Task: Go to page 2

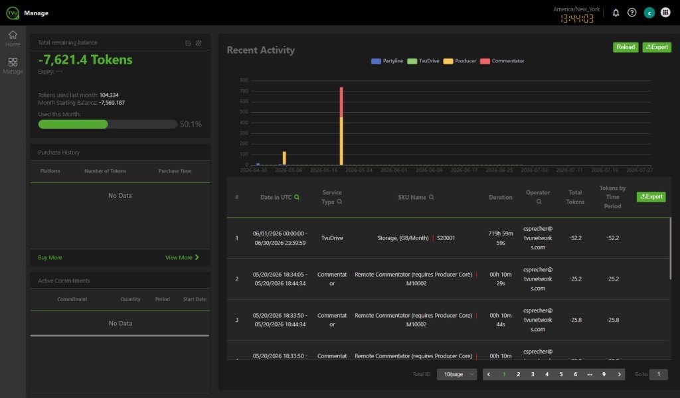Action: [518, 374]
